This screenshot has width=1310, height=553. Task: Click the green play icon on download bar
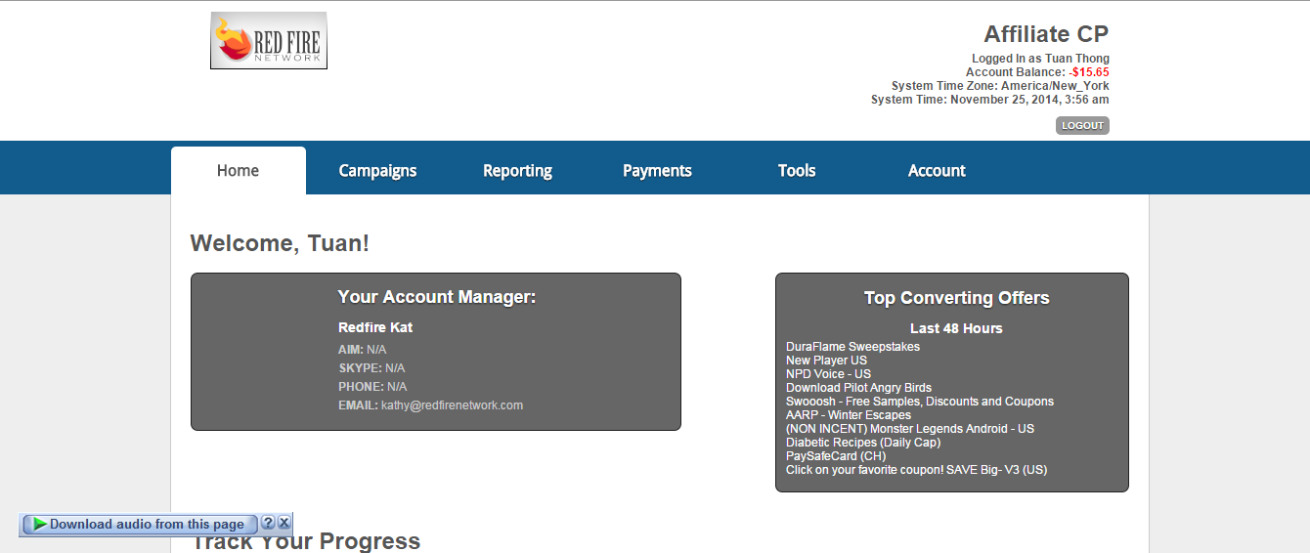39,525
